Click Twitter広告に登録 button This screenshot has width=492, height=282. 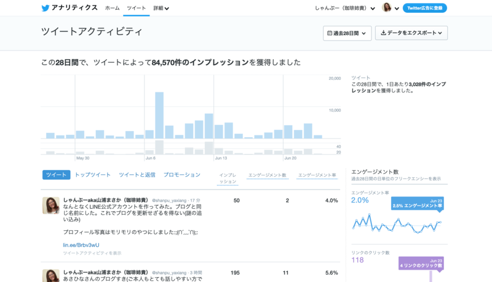[x=425, y=8]
